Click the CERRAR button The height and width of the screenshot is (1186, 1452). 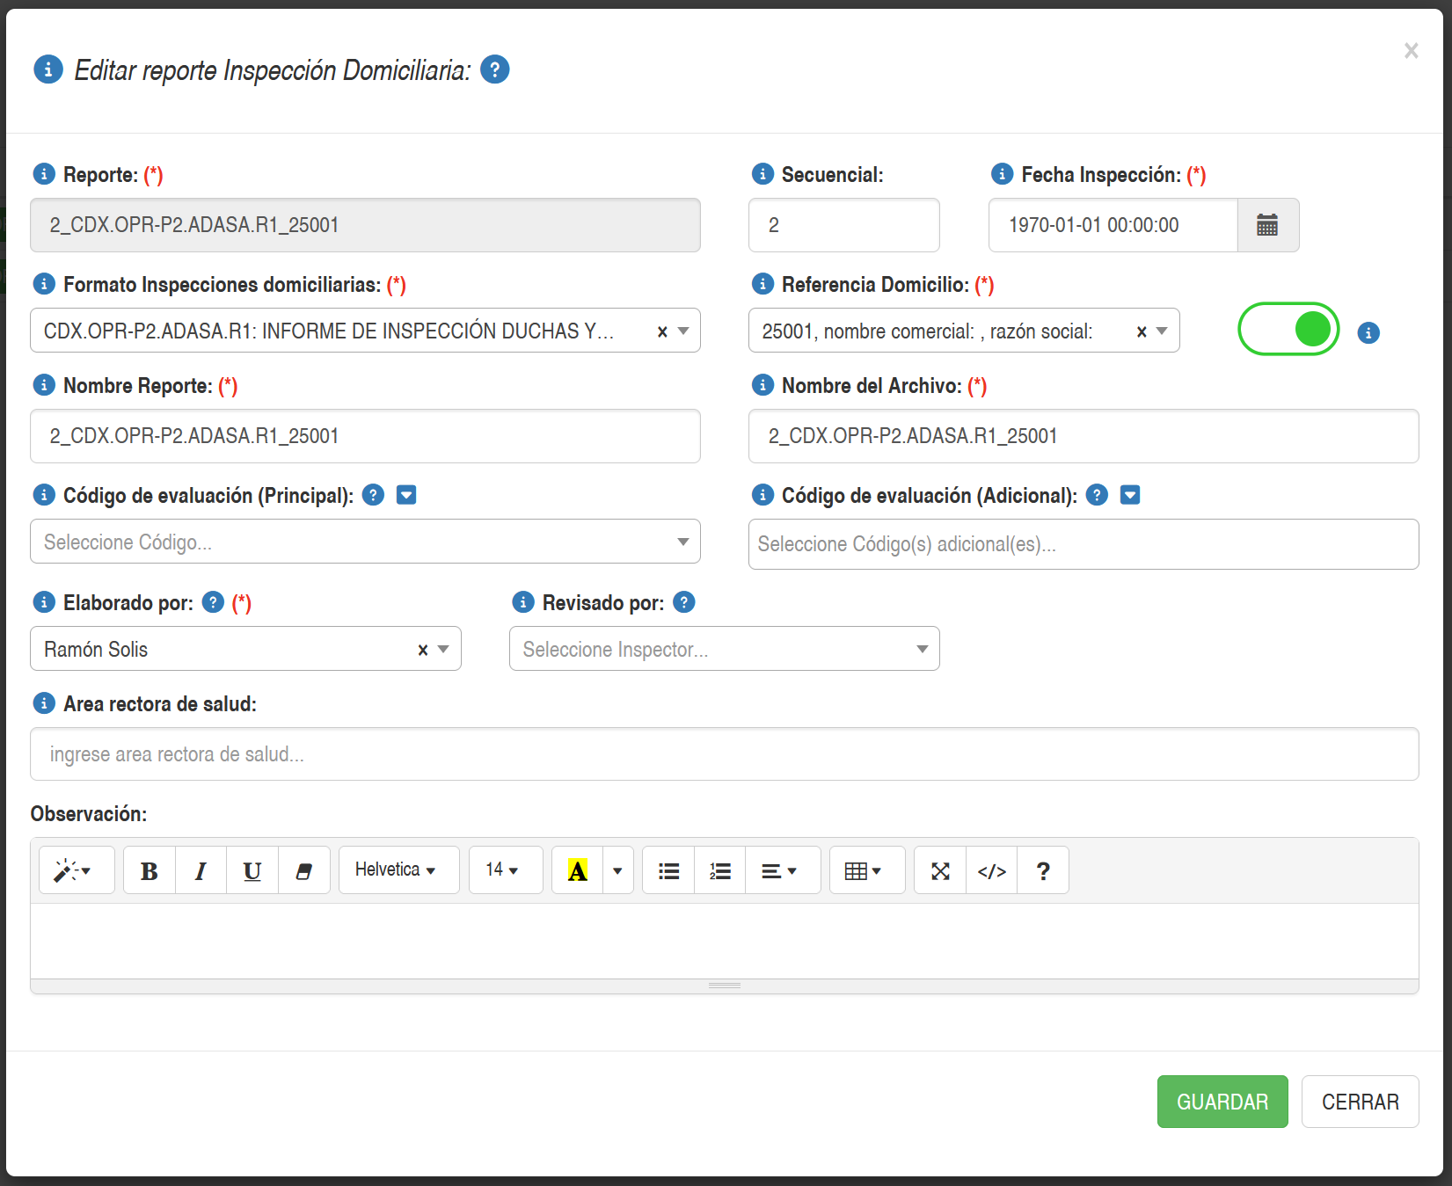pyautogui.click(x=1360, y=1102)
